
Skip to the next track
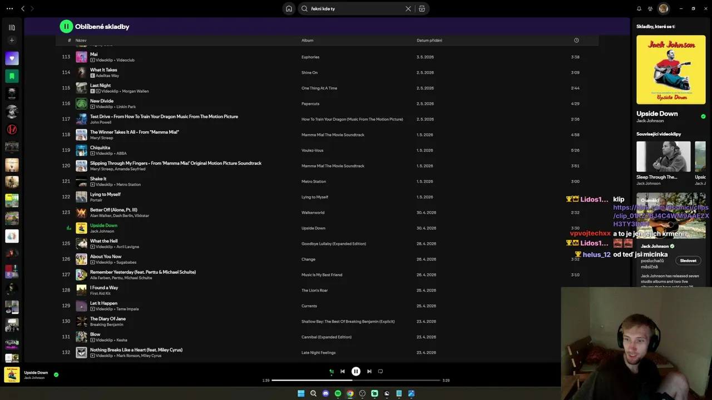click(x=369, y=371)
